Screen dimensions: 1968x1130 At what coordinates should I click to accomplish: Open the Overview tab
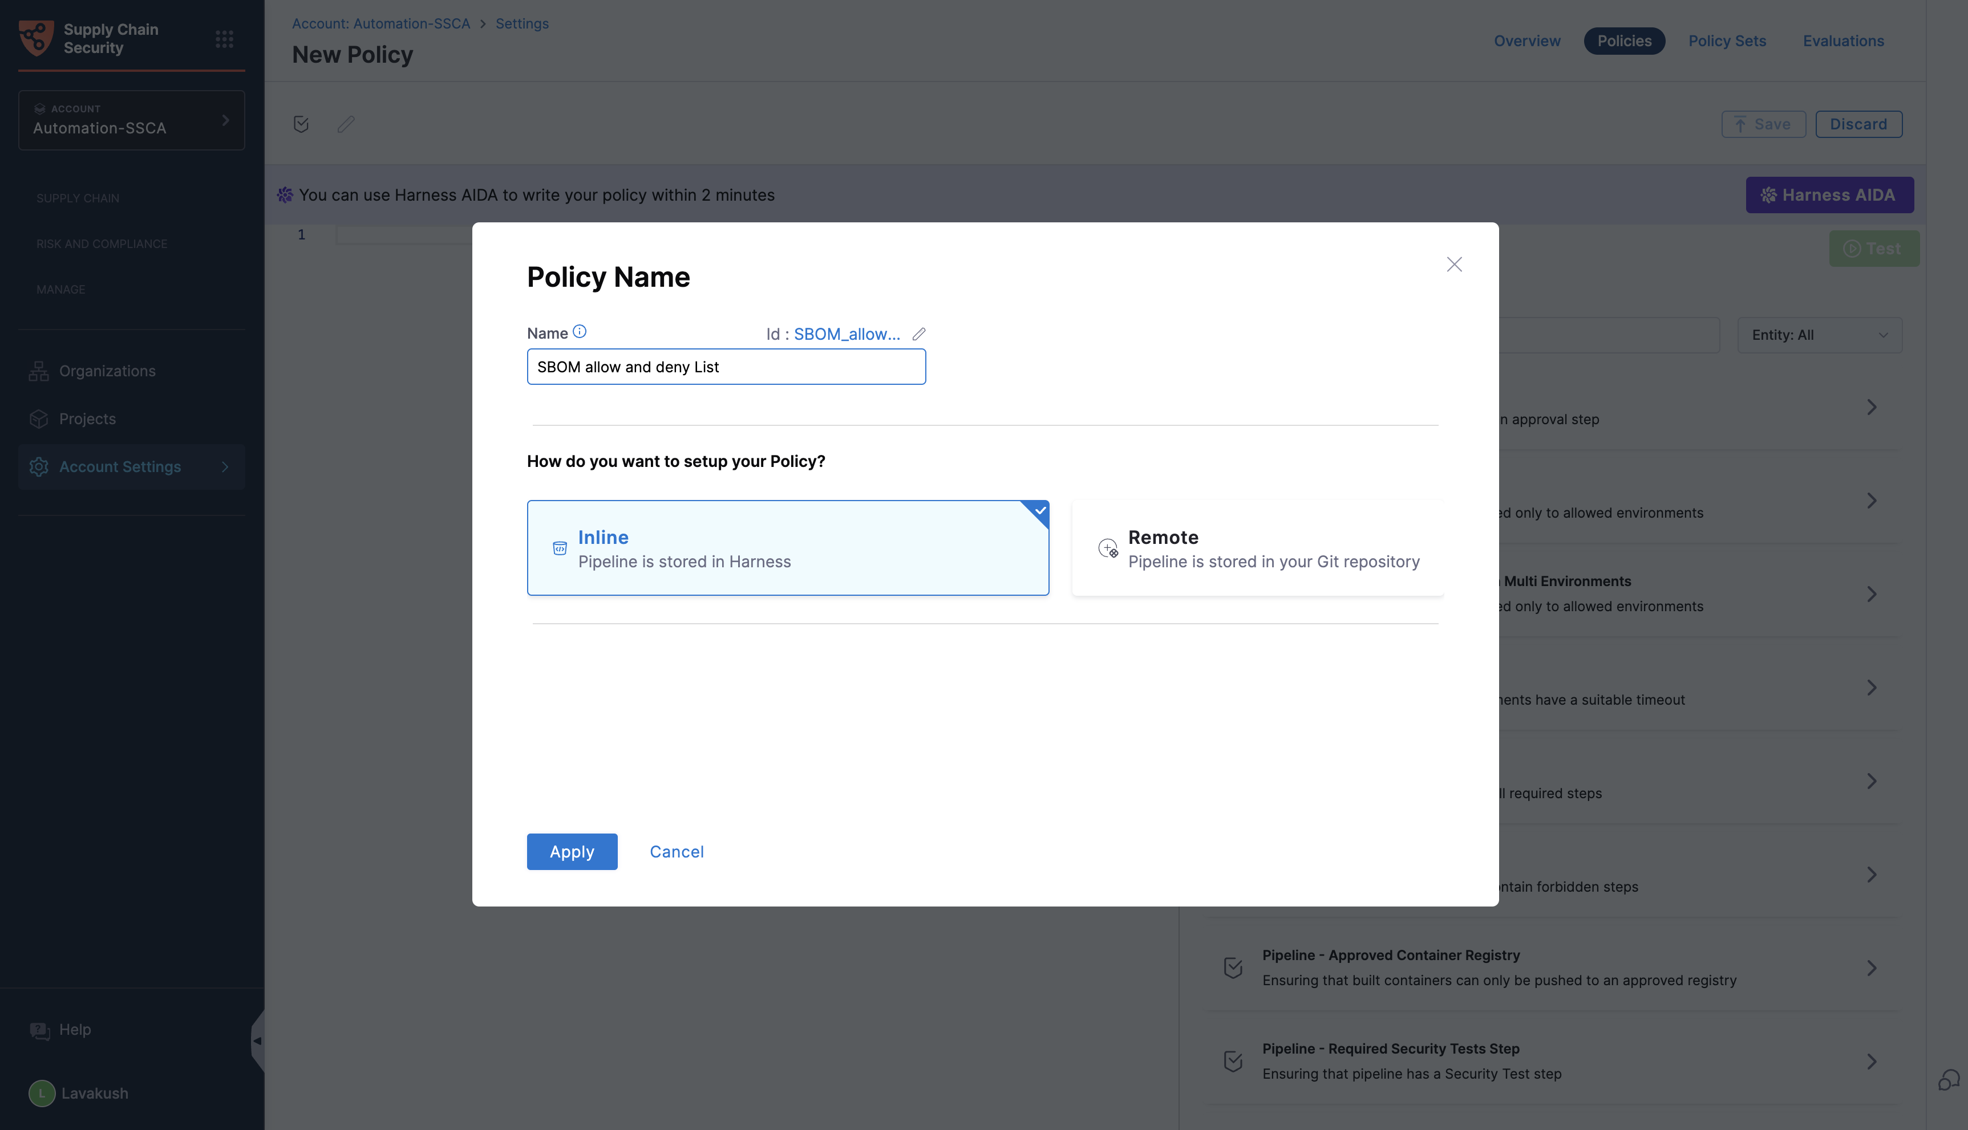tap(1526, 40)
